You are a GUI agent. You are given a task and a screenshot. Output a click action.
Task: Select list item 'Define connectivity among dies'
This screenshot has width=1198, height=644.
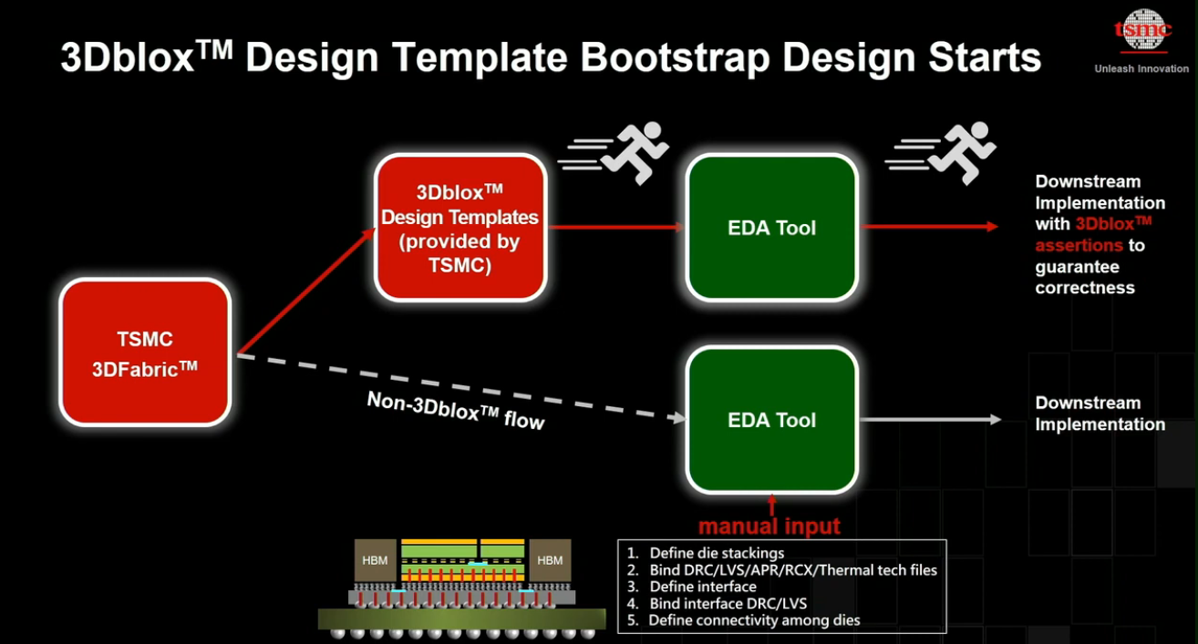click(754, 620)
